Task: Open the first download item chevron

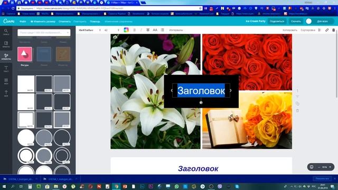Action: (36, 179)
